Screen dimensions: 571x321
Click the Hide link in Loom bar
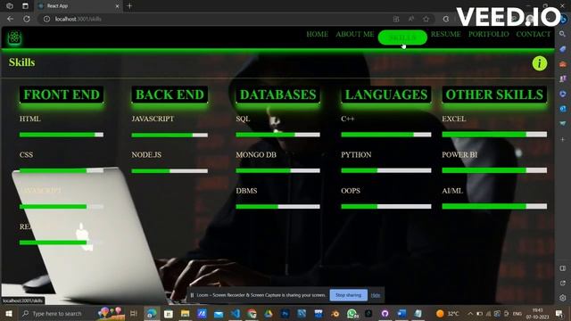(376, 295)
